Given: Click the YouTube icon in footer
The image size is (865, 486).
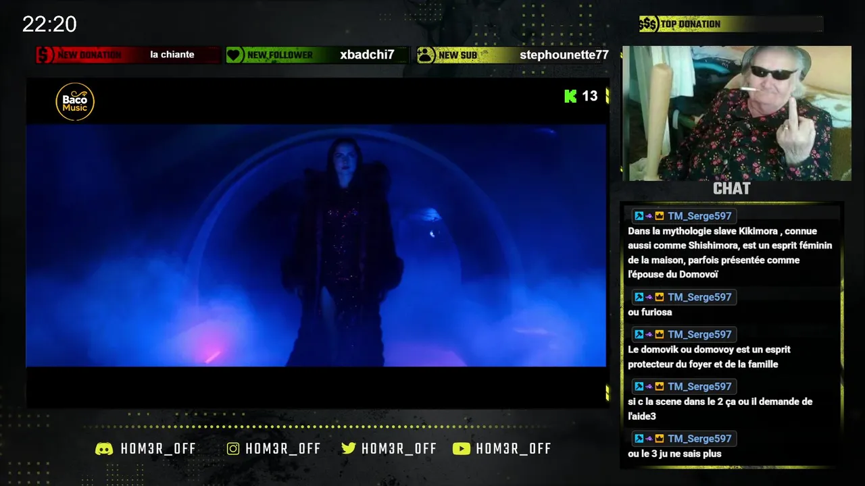Looking at the screenshot, I should (462, 449).
